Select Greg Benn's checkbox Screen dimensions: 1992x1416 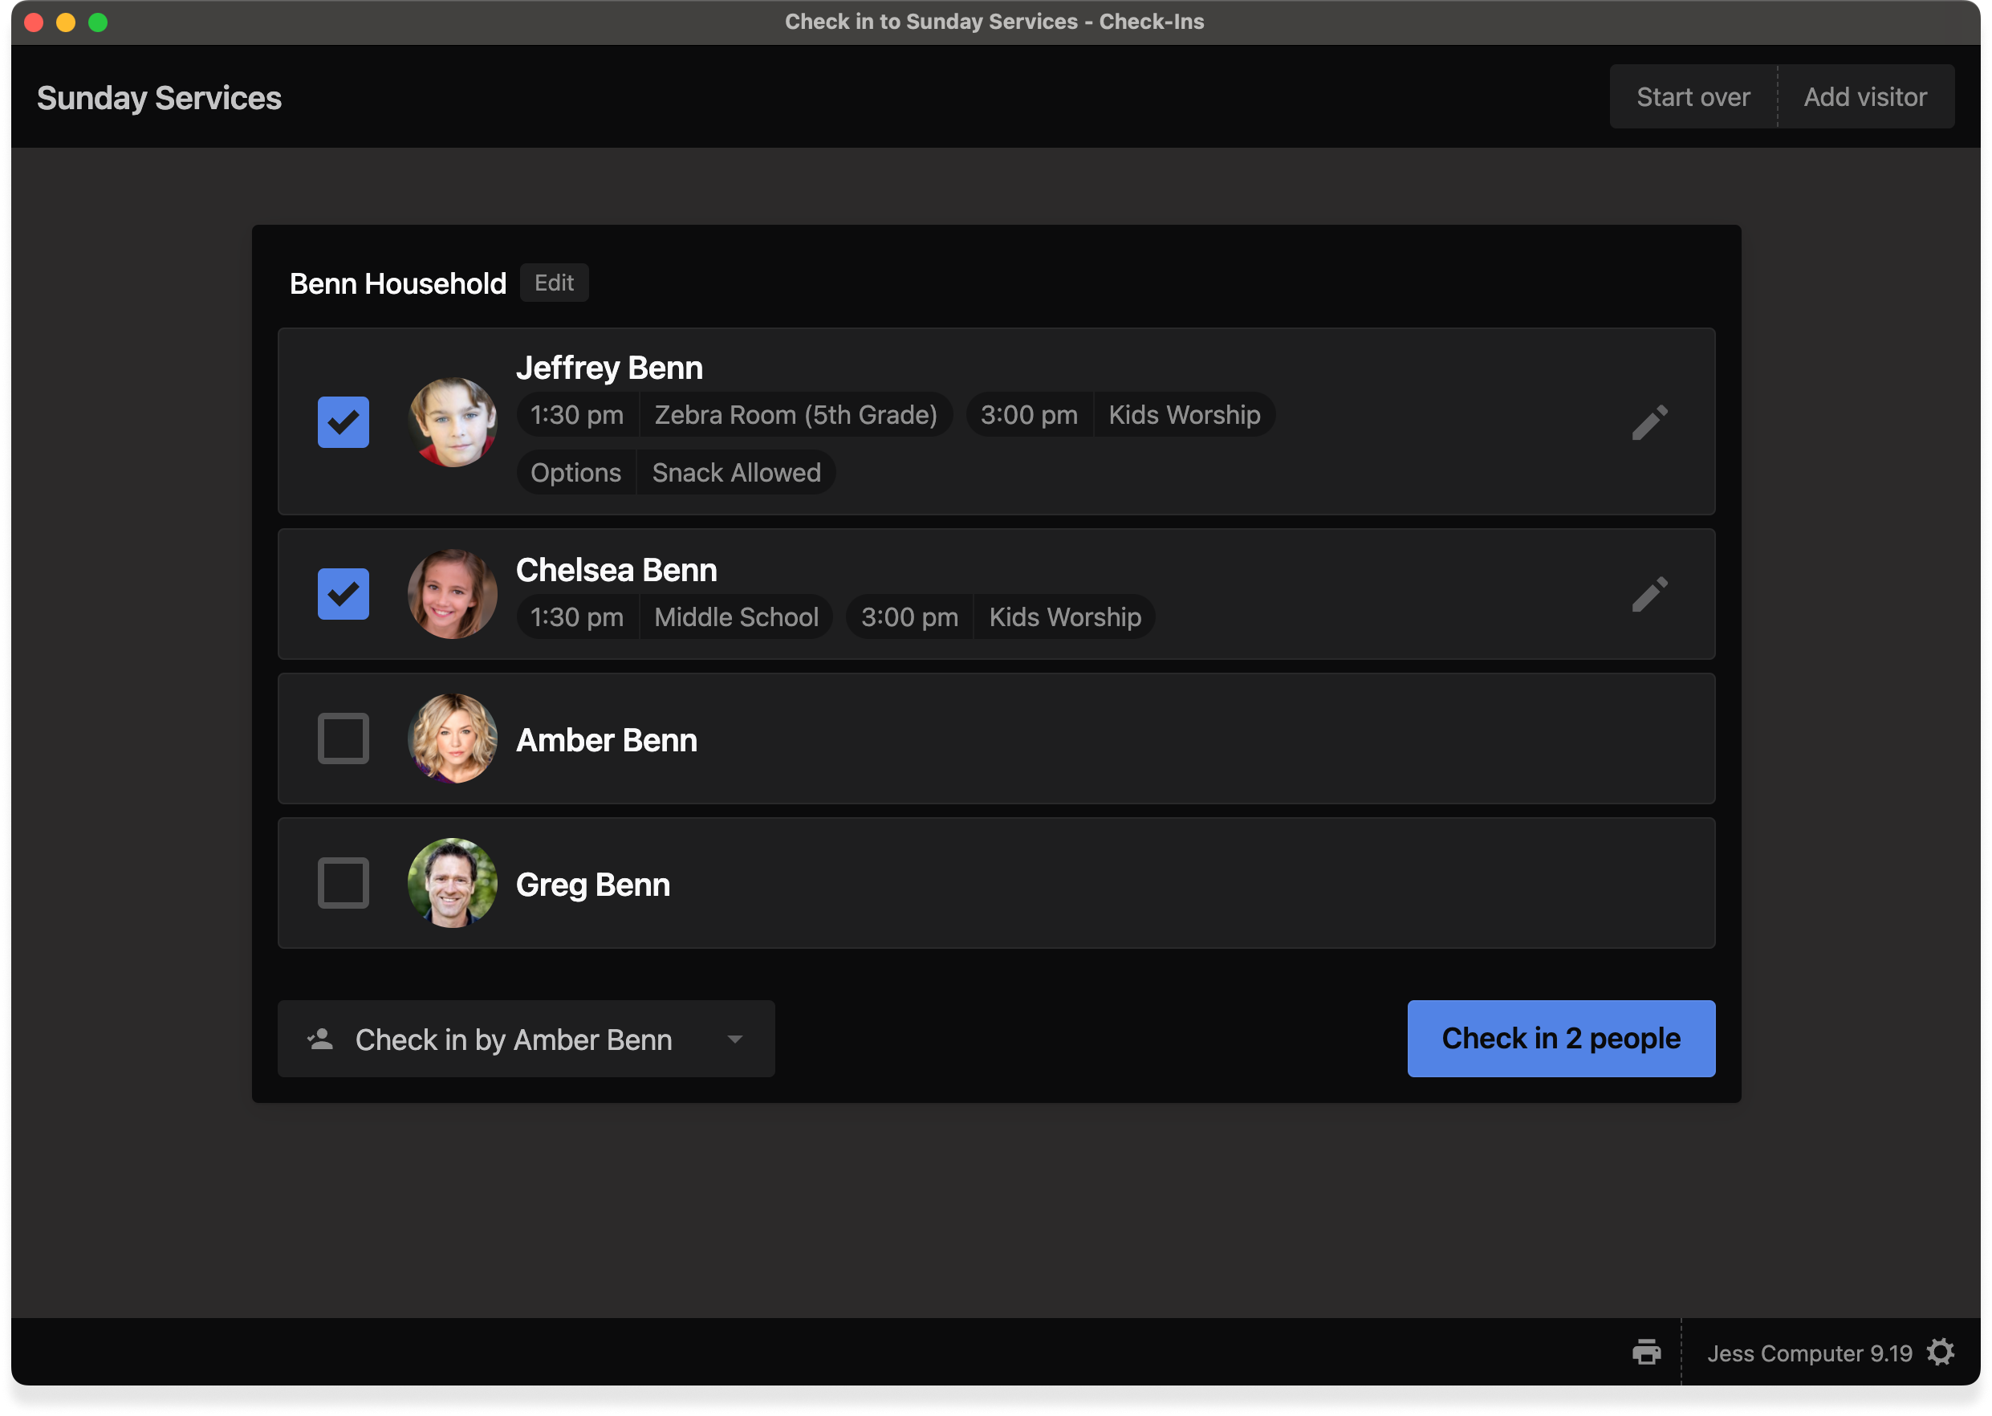pos(343,883)
